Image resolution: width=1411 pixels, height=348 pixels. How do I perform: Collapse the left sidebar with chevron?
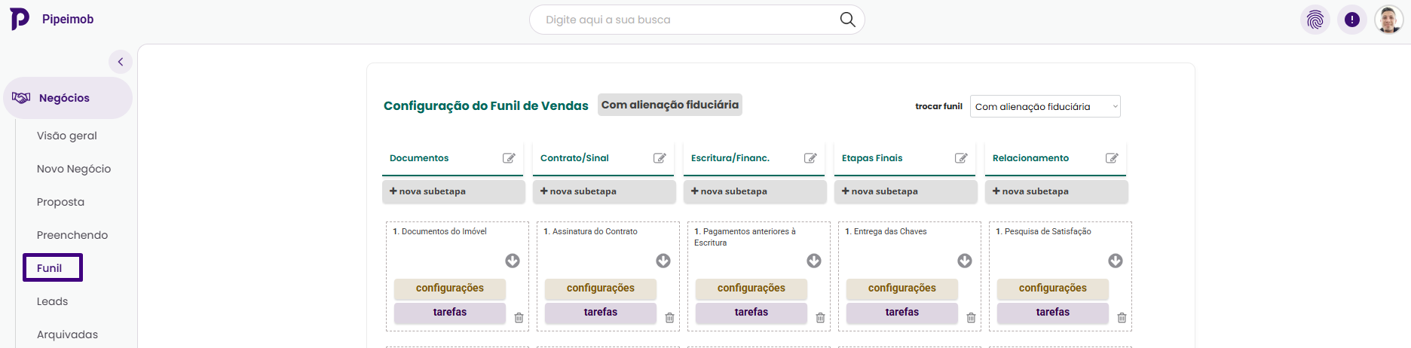pos(121,62)
